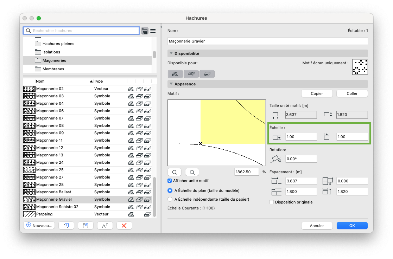Toggle drafting fill availability button
The height and width of the screenshot is (259, 393).
tap(175, 74)
